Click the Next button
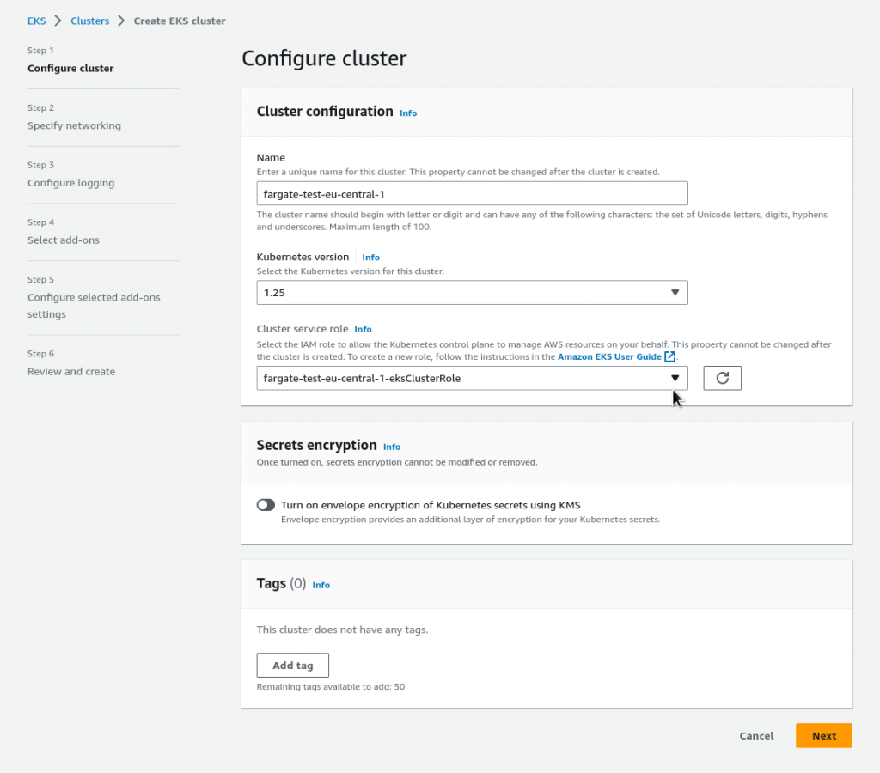 [822, 735]
